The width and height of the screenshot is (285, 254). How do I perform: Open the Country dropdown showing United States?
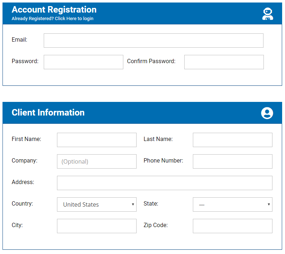tap(97, 204)
